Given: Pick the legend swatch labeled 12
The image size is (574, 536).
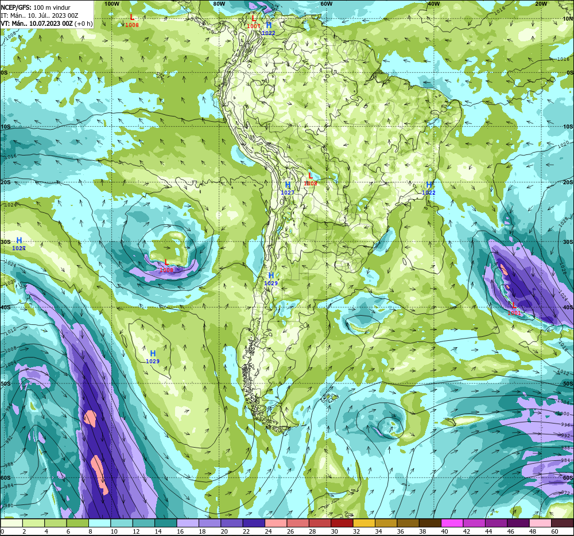Looking at the screenshot, I should [143, 523].
